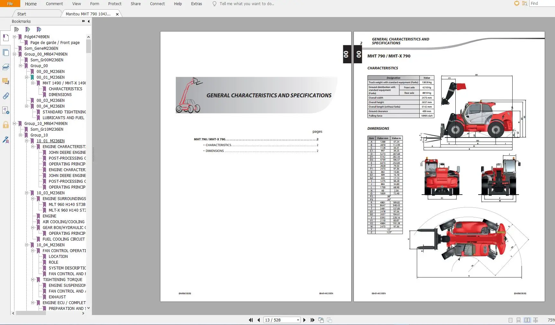Close the Manitou MHT 790 document tab
The image size is (555, 325).
point(117,14)
